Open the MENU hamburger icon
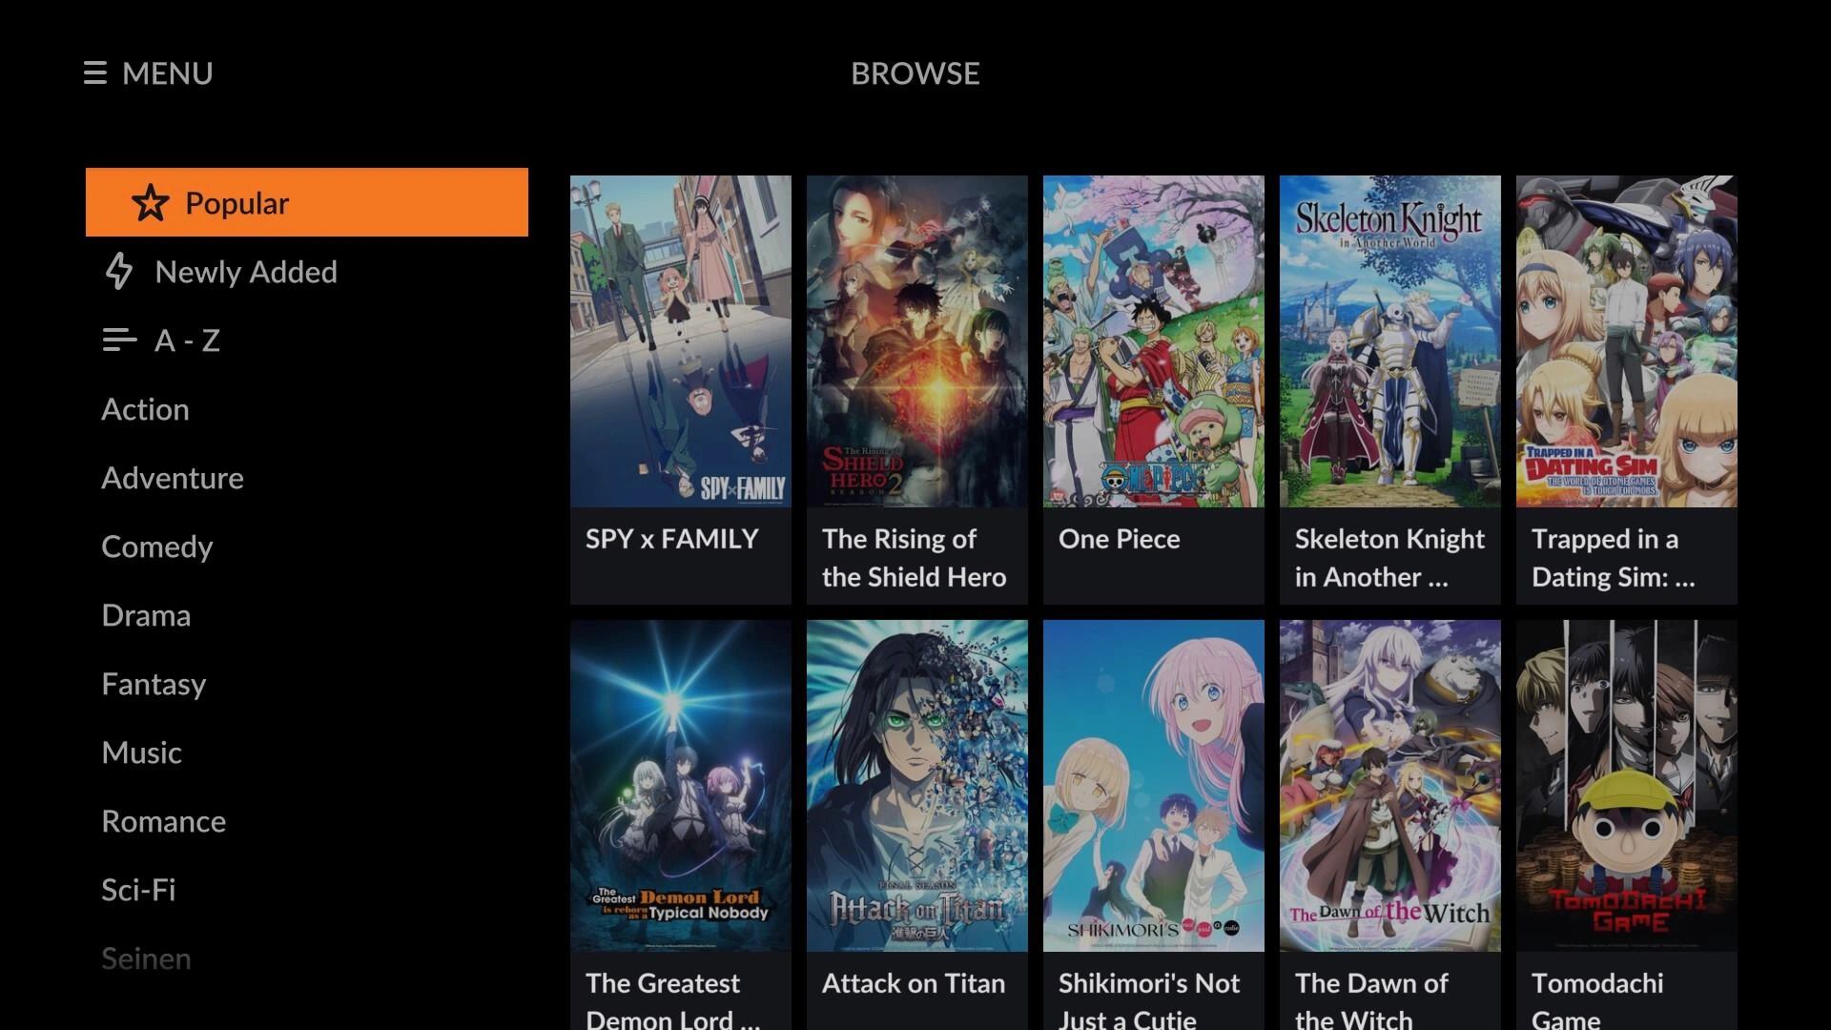The height and width of the screenshot is (1030, 1831). pyautogui.click(x=94, y=72)
